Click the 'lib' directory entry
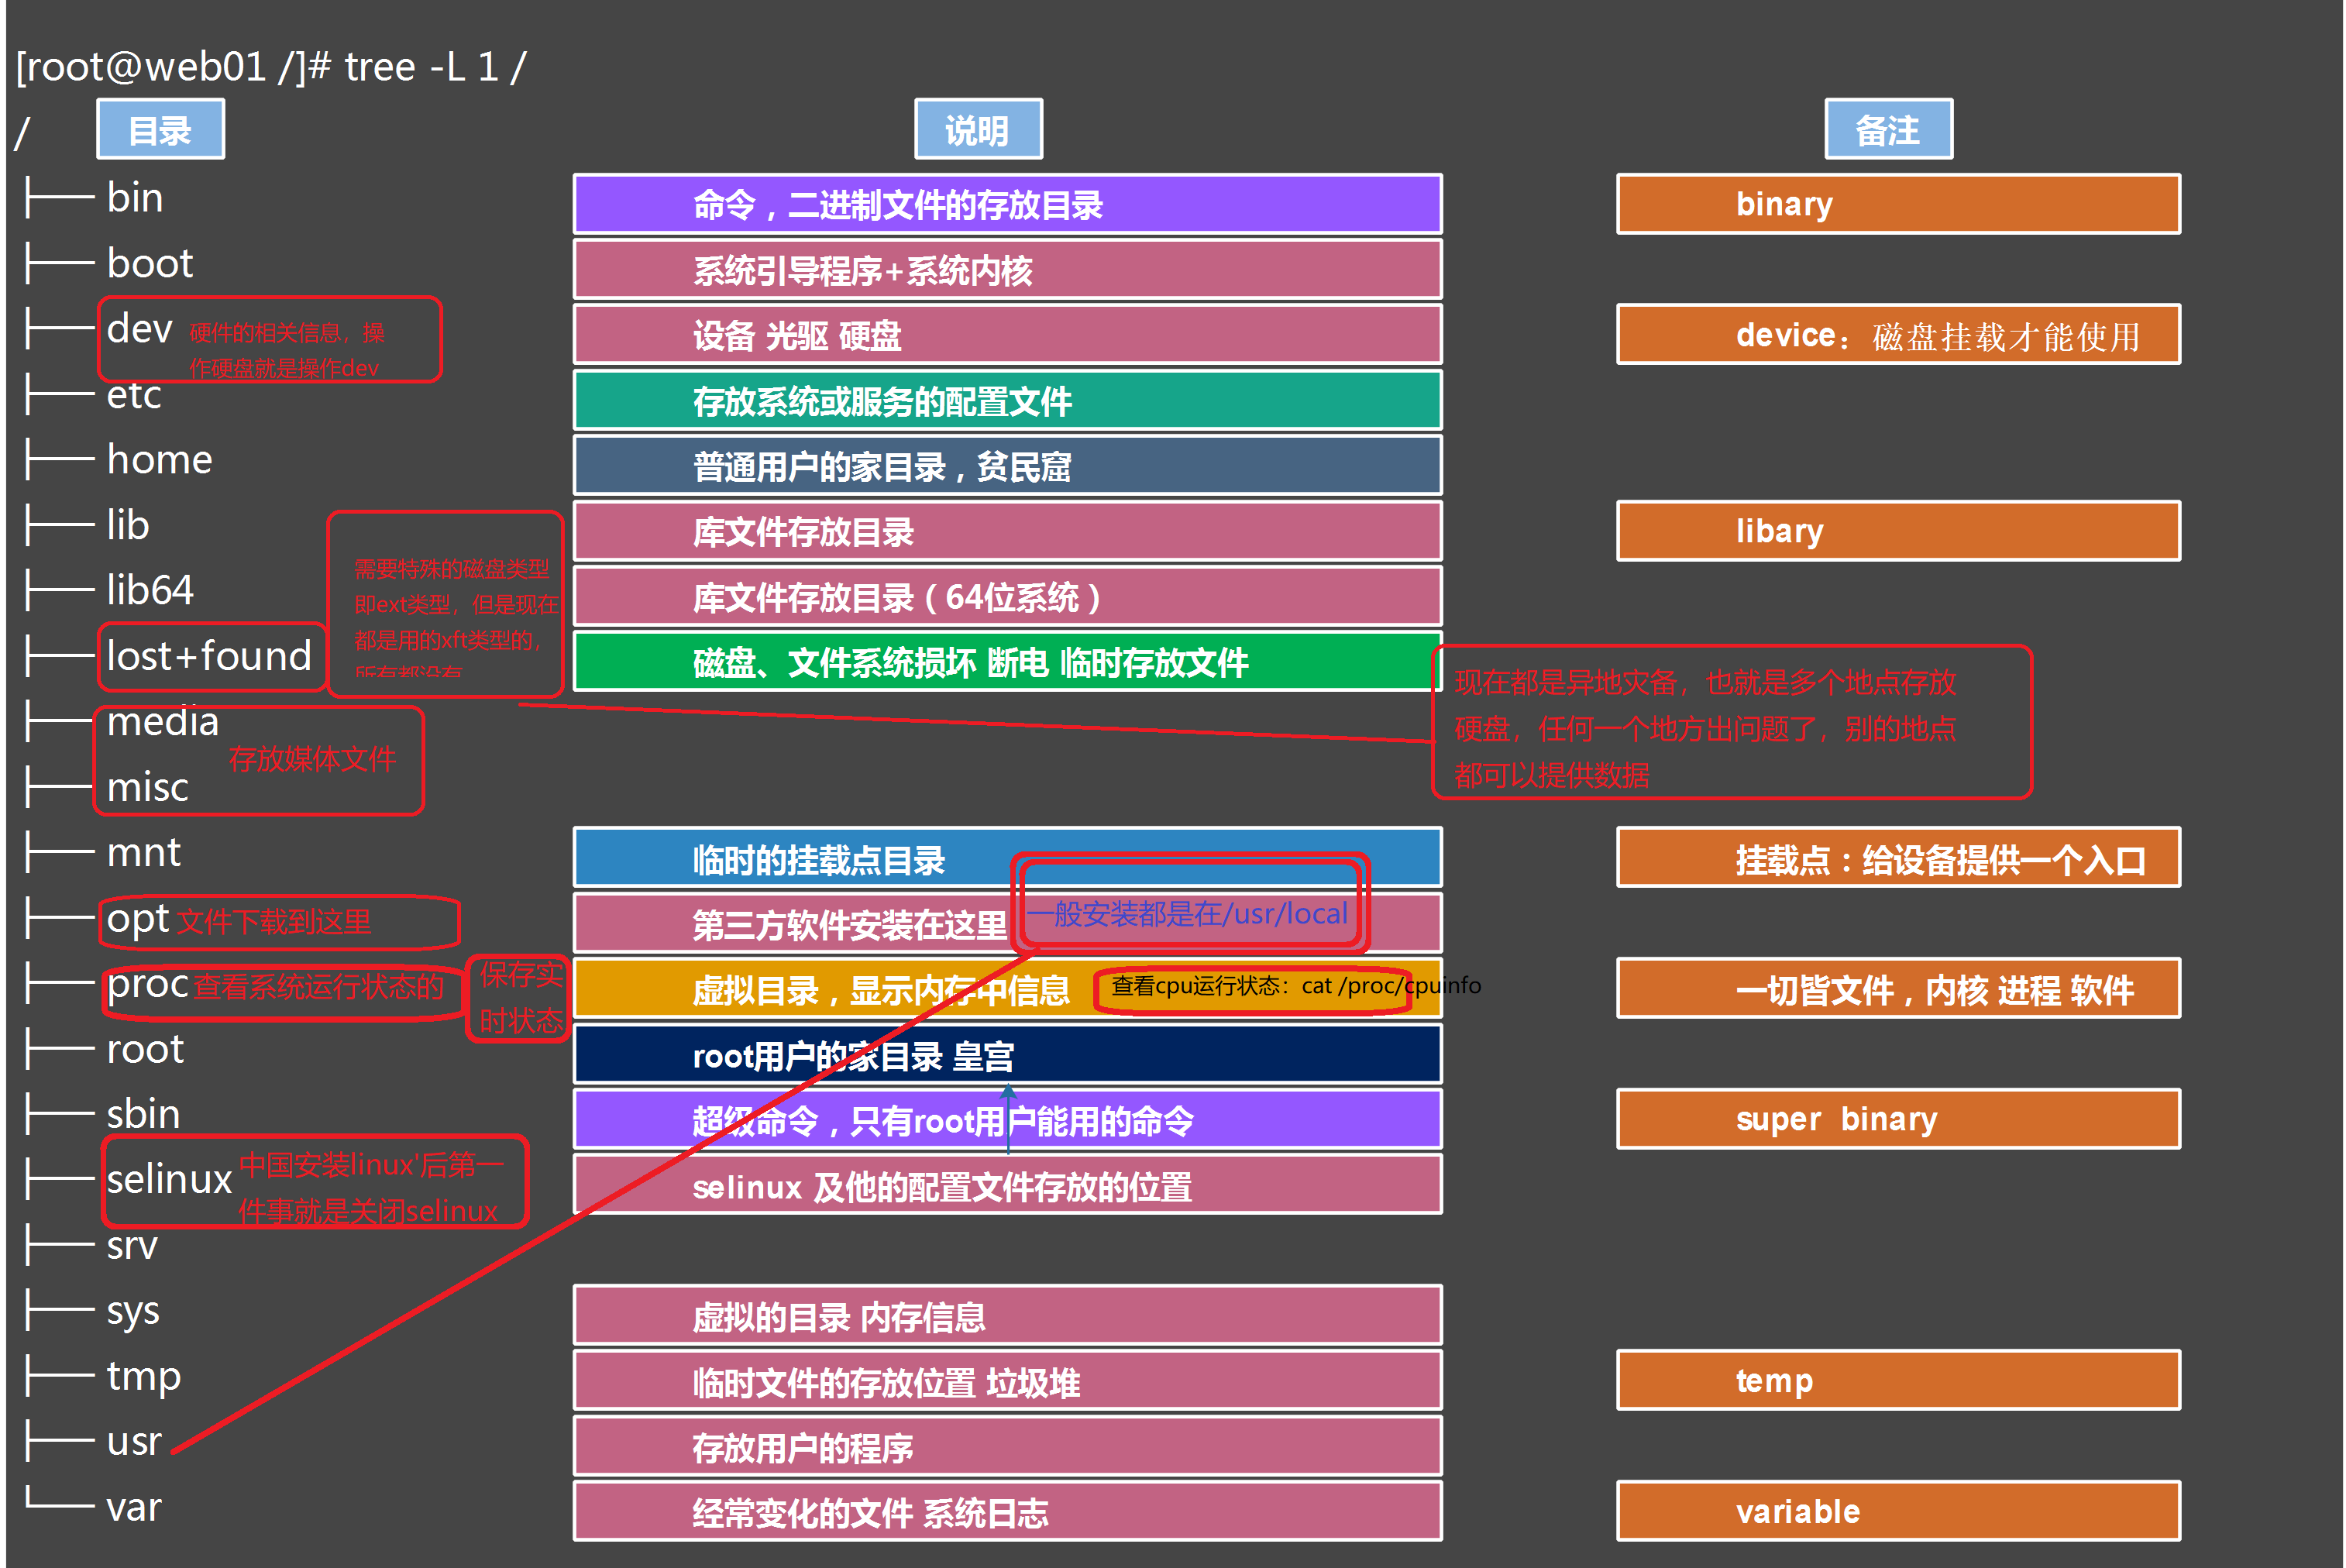 click(128, 525)
